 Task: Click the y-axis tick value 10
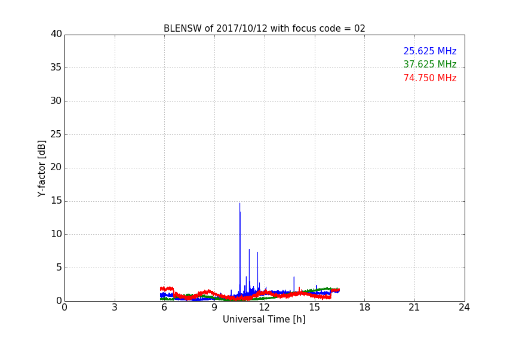pyautogui.click(x=56, y=234)
